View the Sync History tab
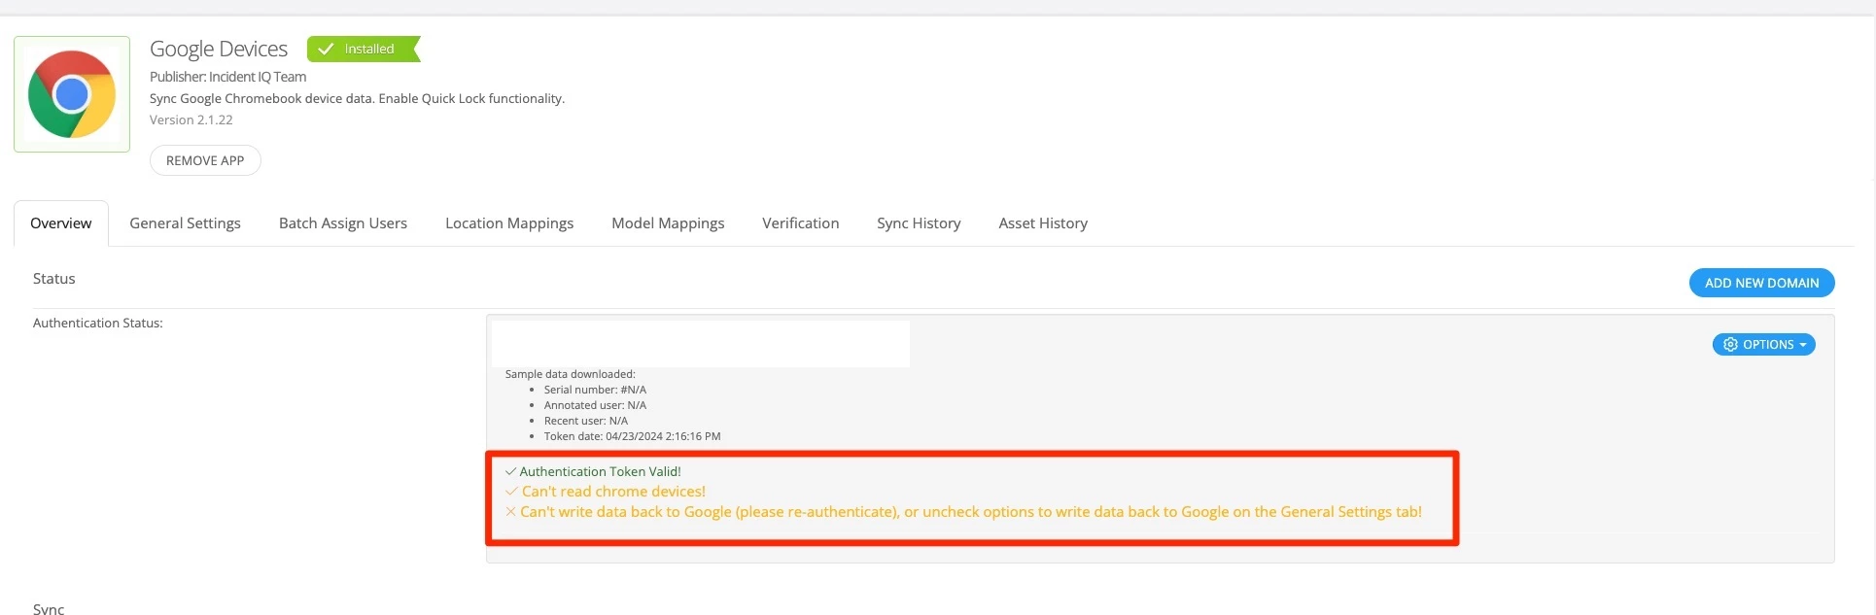 point(919,223)
